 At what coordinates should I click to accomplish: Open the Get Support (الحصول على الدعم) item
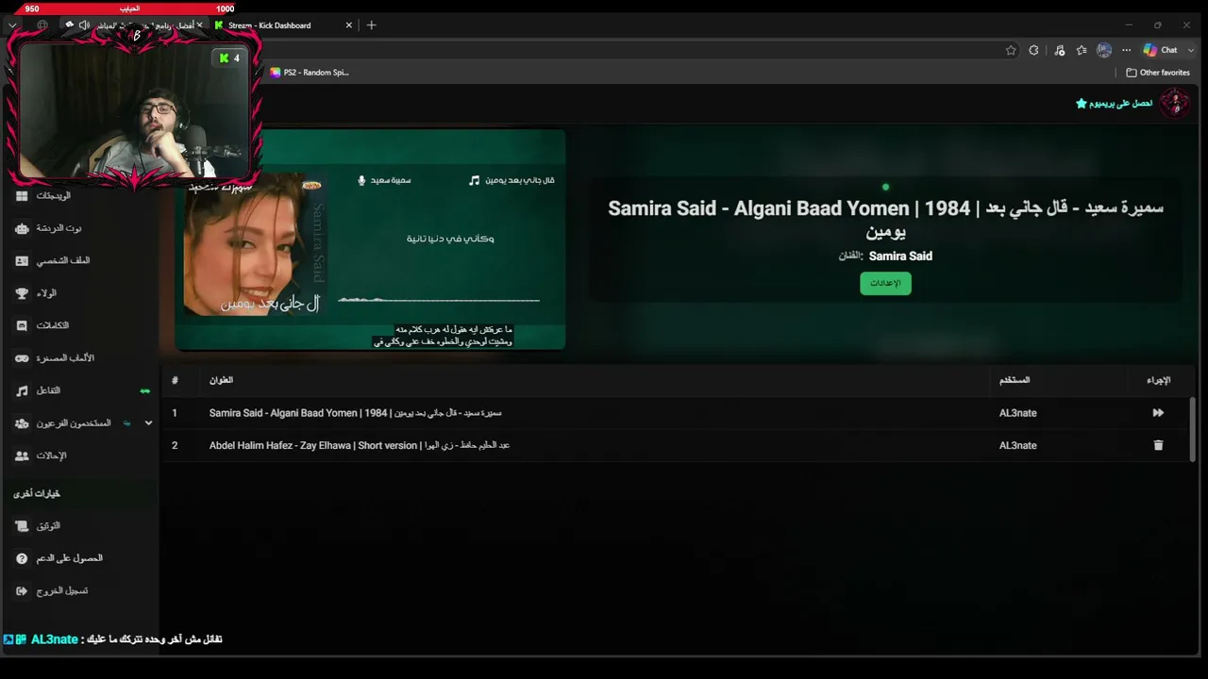[59, 558]
